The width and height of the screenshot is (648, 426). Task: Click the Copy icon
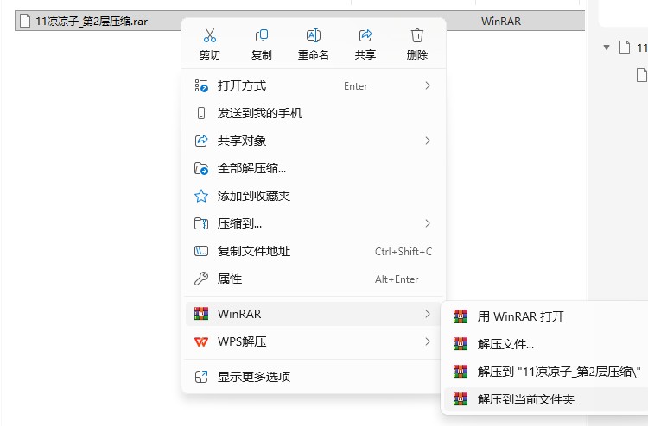pos(261,36)
